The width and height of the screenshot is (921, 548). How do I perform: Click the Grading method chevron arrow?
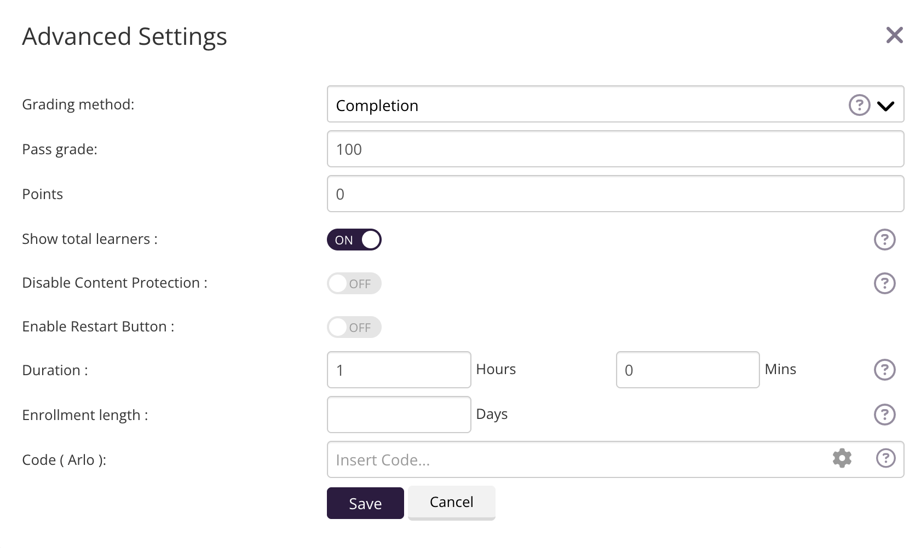(885, 106)
